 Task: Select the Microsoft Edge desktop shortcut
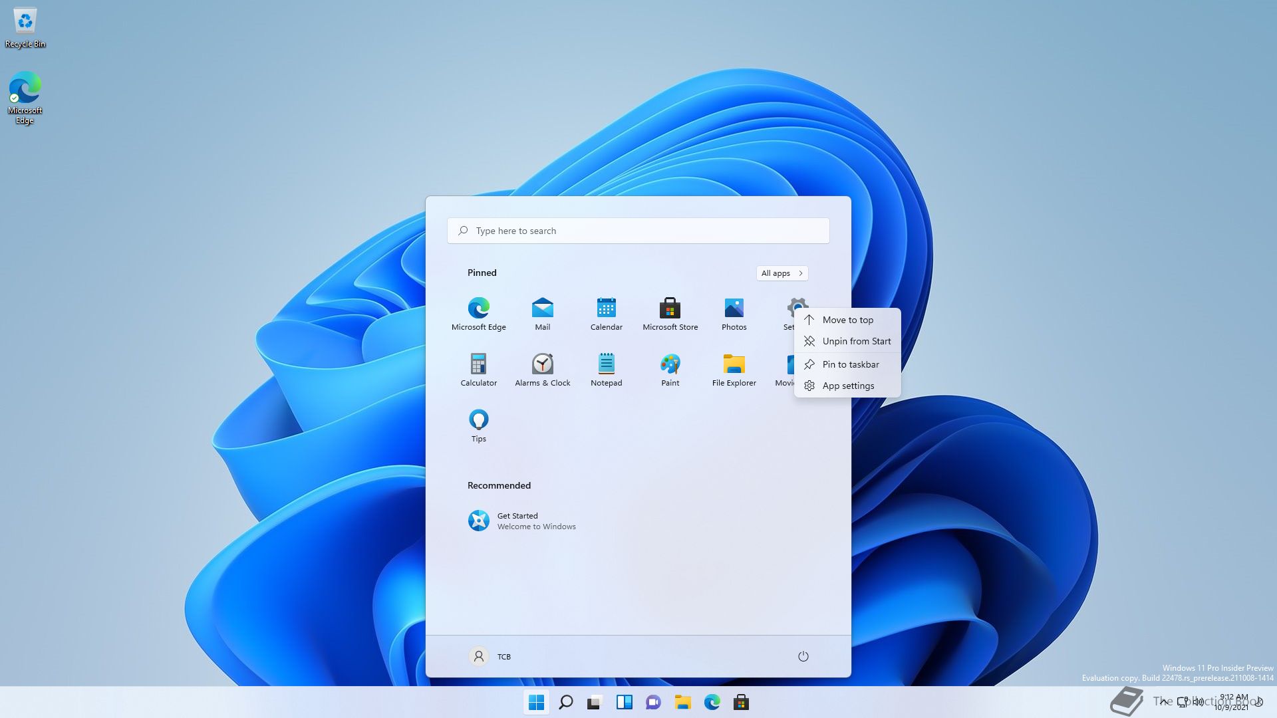point(25,98)
